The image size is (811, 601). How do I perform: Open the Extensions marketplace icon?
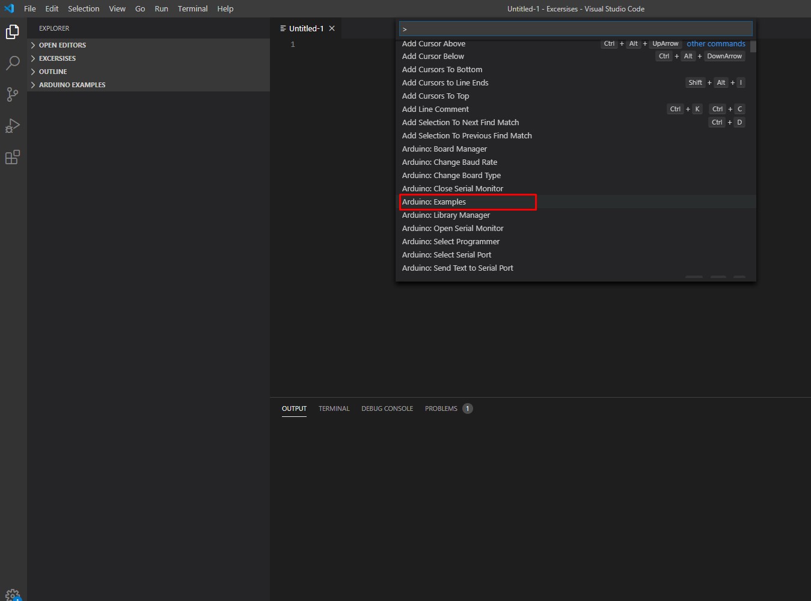(13, 157)
